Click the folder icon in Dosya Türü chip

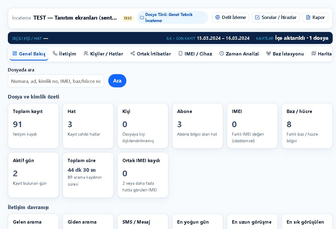tap(142, 17)
